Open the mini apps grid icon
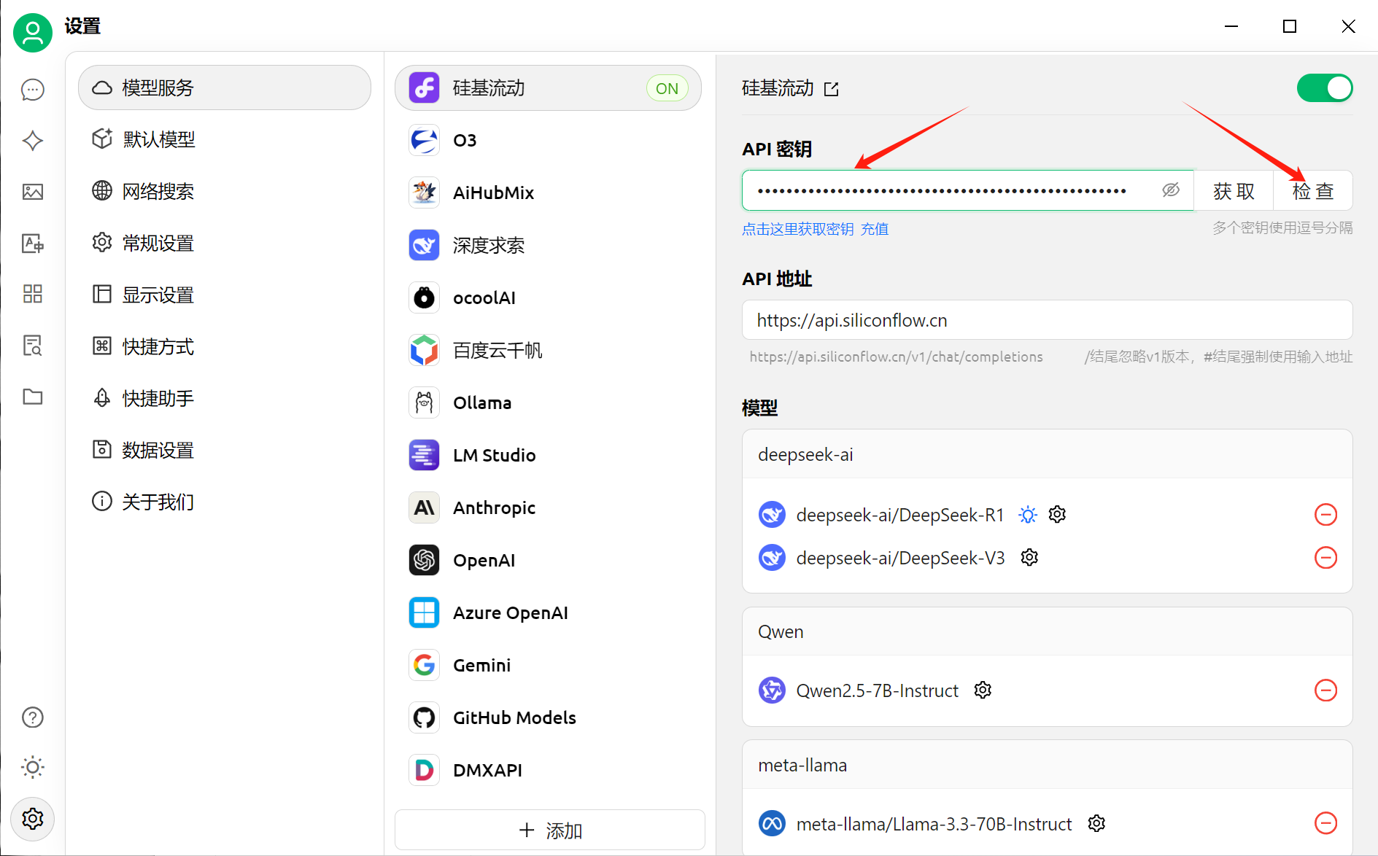1378x856 pixels. point(33,294)
